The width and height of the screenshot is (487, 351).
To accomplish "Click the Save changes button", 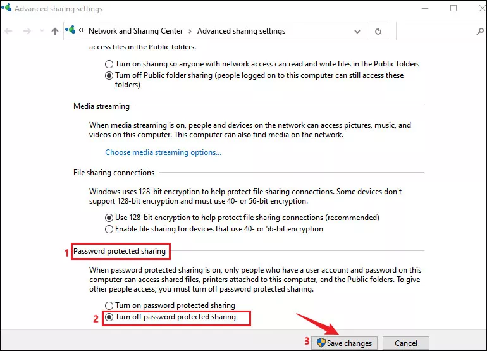I will [x=345, y=343].
